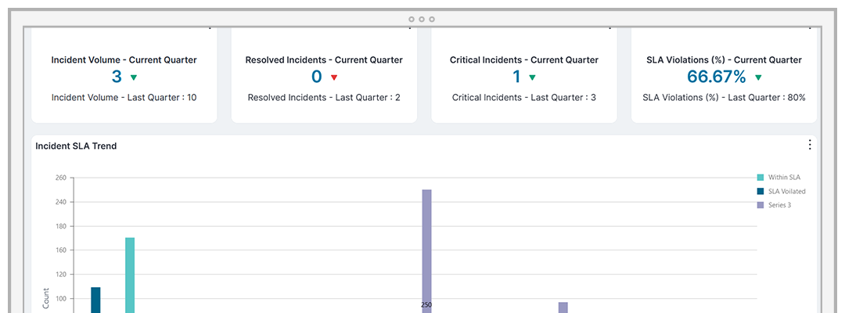Click the SLA Violations (%) - Current Quarter title
845x313 pixels.
pos(724,60)
